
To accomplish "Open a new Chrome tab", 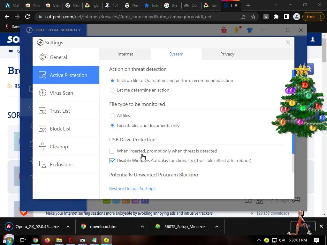I will tap(248, 5).
